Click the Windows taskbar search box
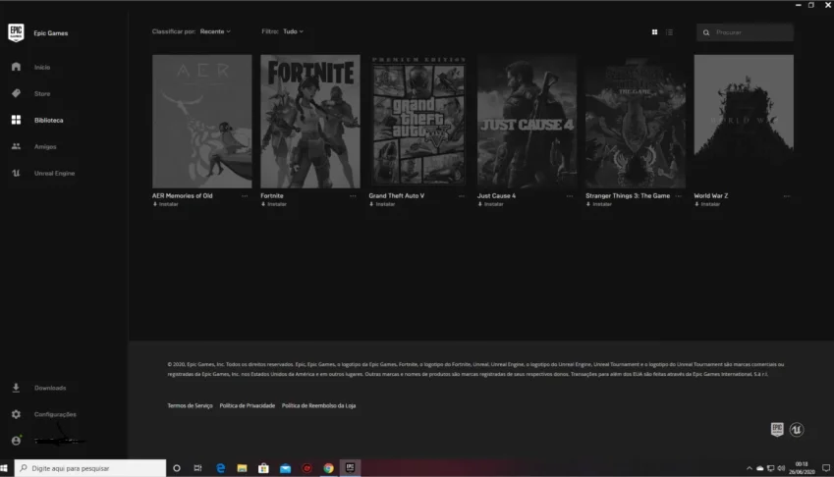The width and height of the screenshot is (834, 477). pyautogui.click(x=90, y=468)
